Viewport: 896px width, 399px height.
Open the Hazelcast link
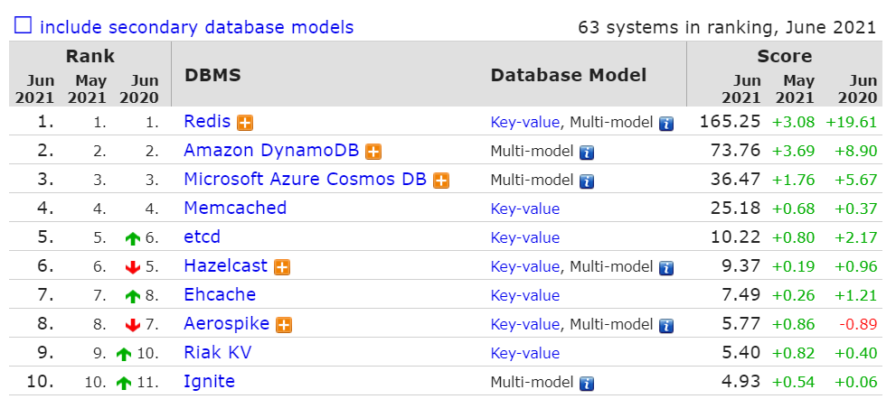pos(226,265)
